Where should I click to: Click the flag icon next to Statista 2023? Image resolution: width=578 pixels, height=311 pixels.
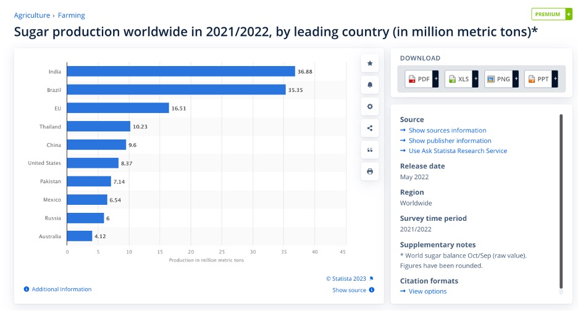pyautogui.click(x=372, y=278)
